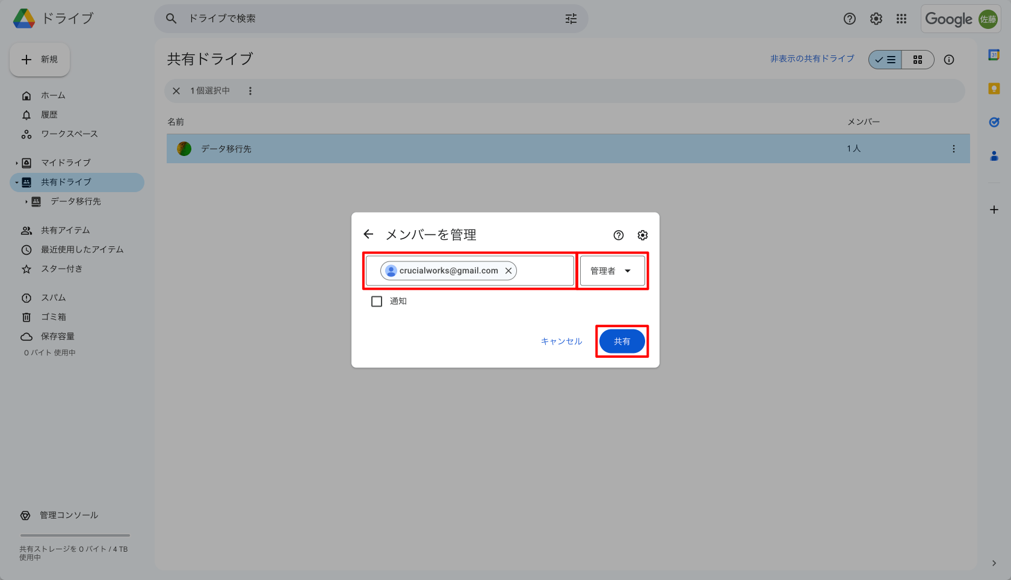This screenshot has height=580, width=1011.
Task: Open Drive settings gear in top bar
Action: 876,19
